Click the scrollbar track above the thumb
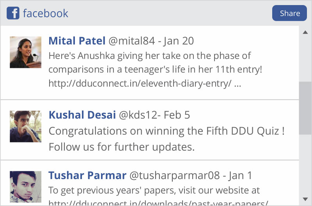Image resolution: width=312 pixels, height=206 pixels. pyautogui.click(x=305, y=59)
